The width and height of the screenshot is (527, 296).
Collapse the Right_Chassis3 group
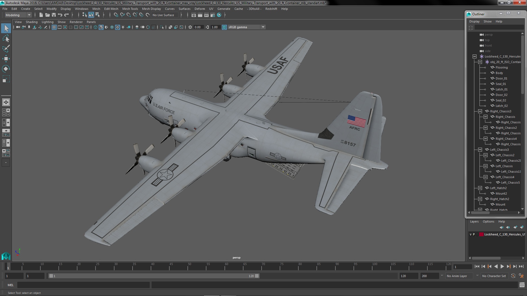click(480, 111)
